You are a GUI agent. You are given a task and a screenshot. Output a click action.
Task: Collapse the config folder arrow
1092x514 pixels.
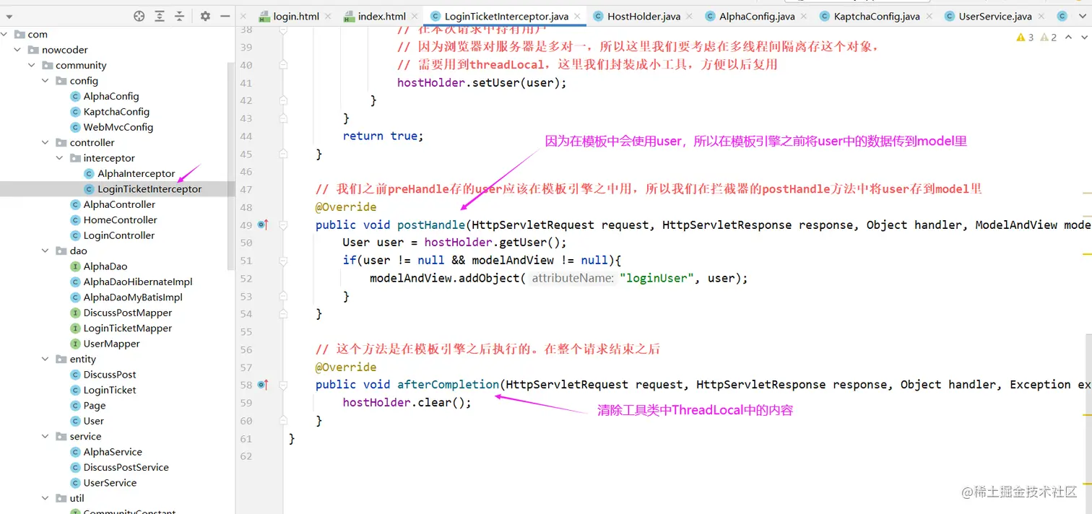coord(45,81)
